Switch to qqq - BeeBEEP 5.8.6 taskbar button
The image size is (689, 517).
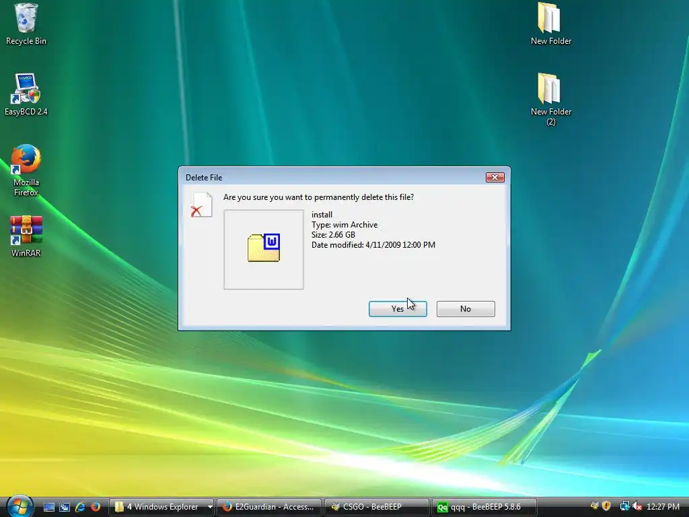(x=484, y=507)
